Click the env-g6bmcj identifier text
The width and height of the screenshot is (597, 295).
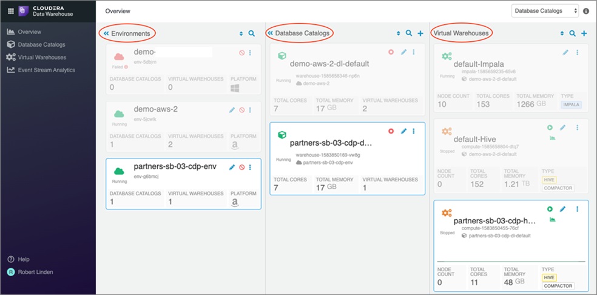(146, 176)
